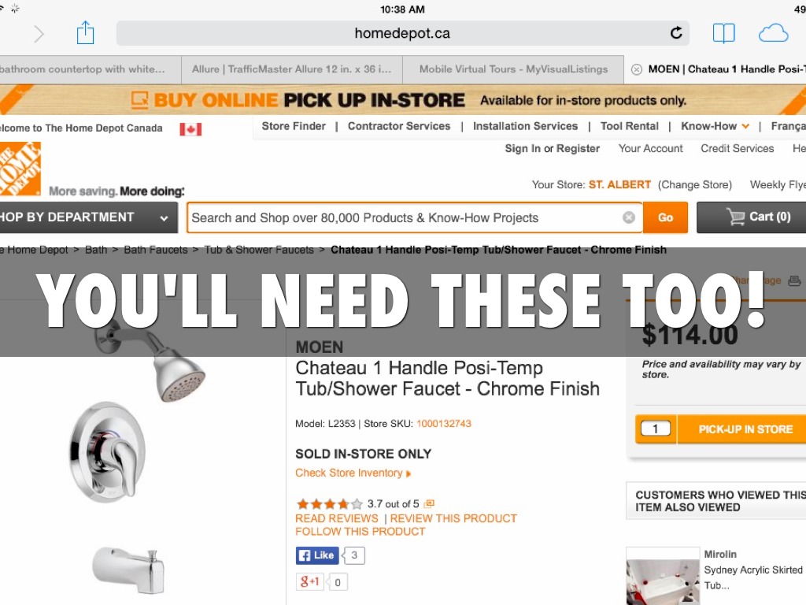The height and width of the screenshot is (605, 806).
Task: Open the Read Reviews link
Action: [337, 518]
